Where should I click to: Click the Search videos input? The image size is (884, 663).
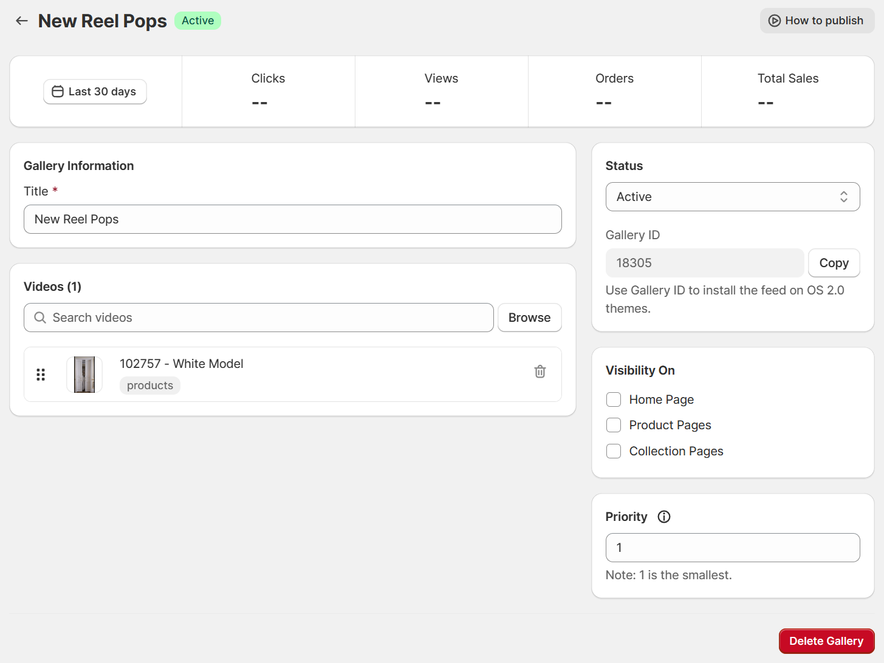coord(267,318)
